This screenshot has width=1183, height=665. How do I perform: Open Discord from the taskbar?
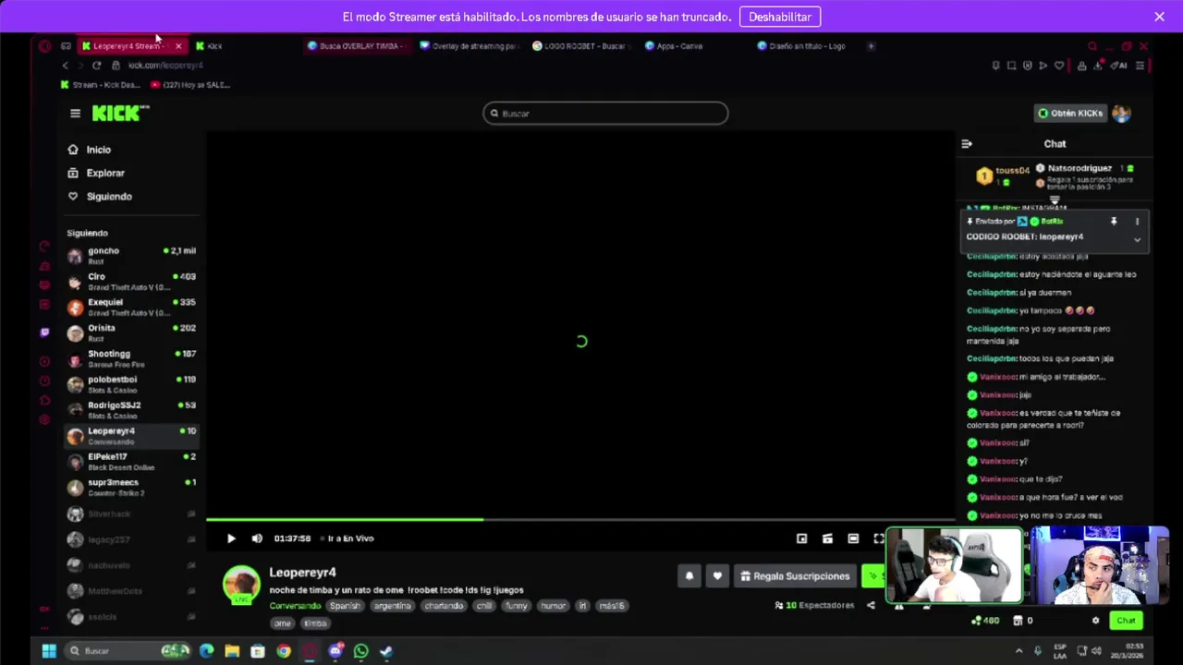[335, 651]
